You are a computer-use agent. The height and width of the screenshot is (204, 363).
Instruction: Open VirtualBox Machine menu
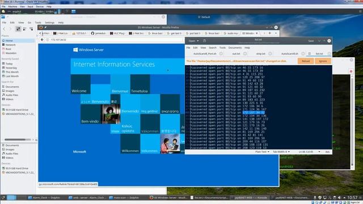(x=12, y=7)
